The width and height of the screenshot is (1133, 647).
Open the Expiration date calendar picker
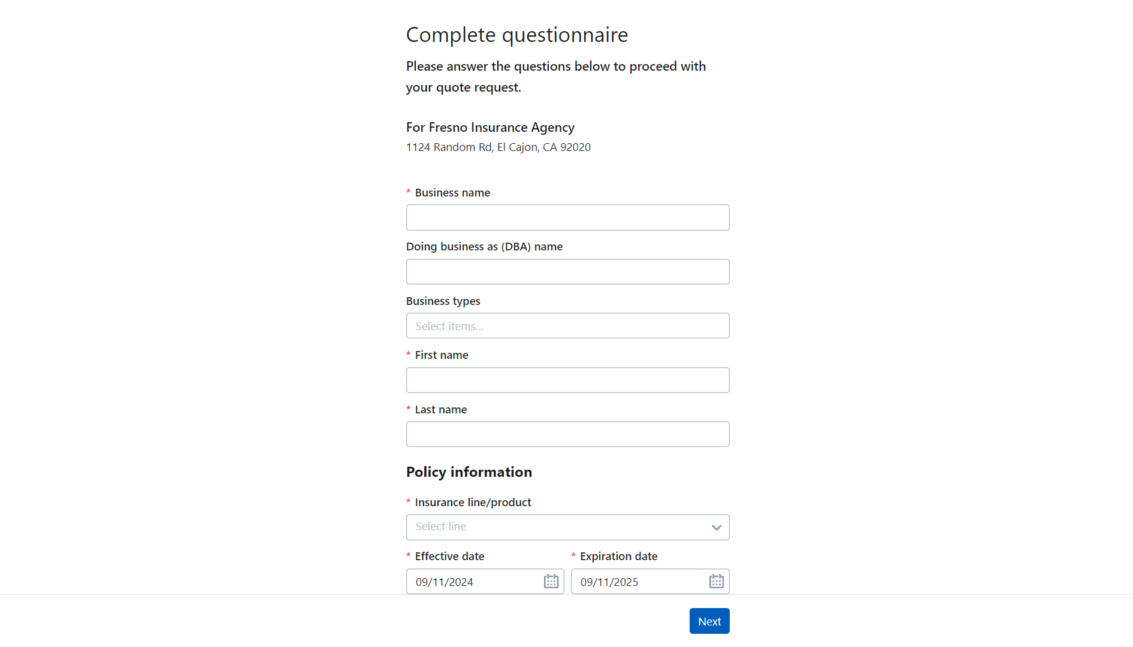coord(716,581)
